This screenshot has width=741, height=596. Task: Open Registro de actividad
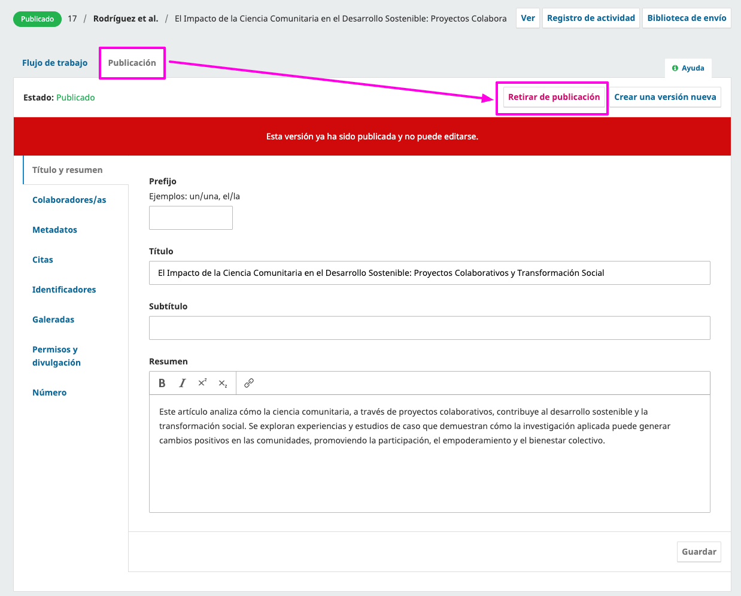(590, 18)
